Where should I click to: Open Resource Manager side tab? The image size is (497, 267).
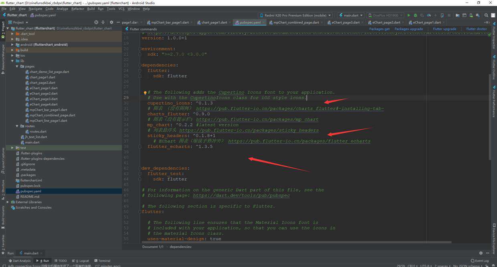(3, 59)
